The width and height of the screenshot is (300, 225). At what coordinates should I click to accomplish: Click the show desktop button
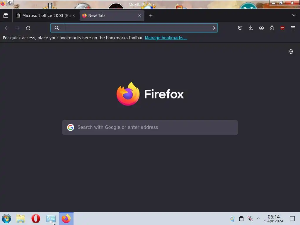click(292, 219)
